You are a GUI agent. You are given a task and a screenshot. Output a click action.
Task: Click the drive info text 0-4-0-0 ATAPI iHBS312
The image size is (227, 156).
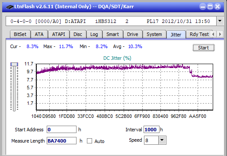(110, 21)
